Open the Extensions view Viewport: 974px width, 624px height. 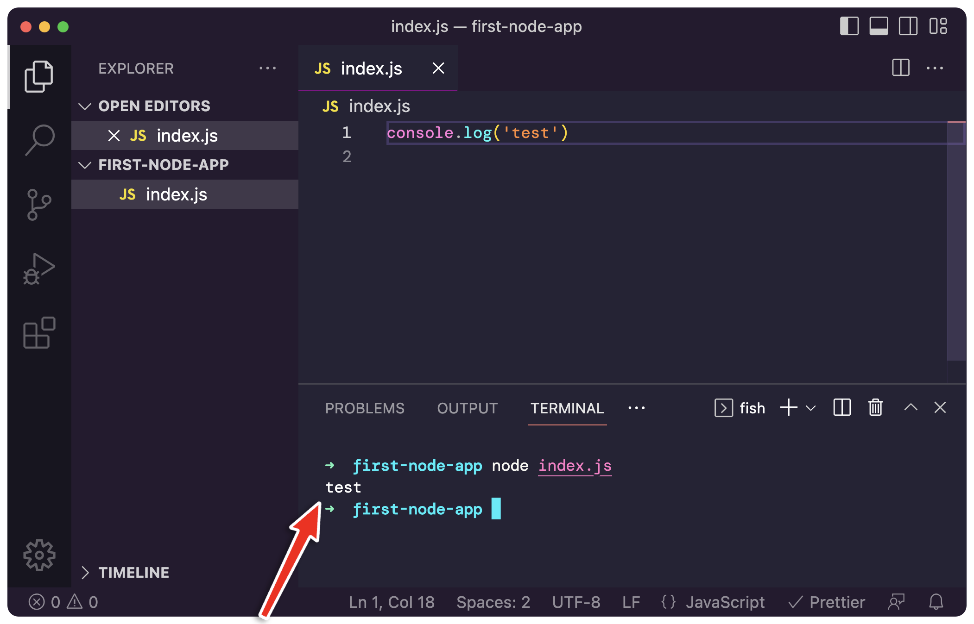tap(39, 333)
